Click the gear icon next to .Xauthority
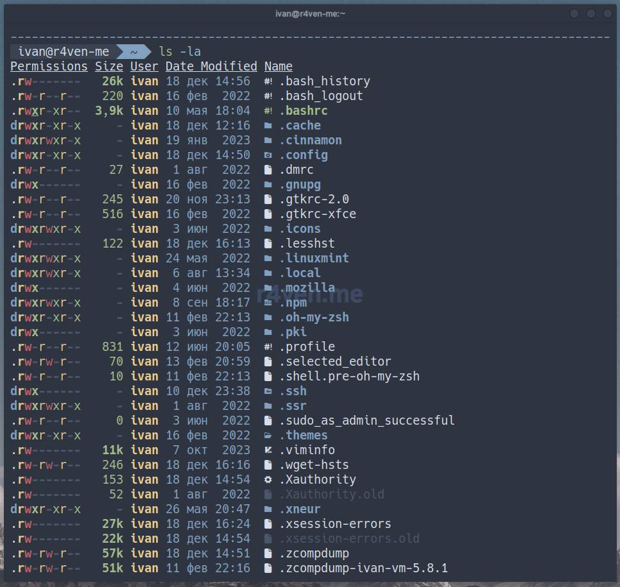Image resolution: width=620 pixels, height=587 pixels. tap(268, 480)
